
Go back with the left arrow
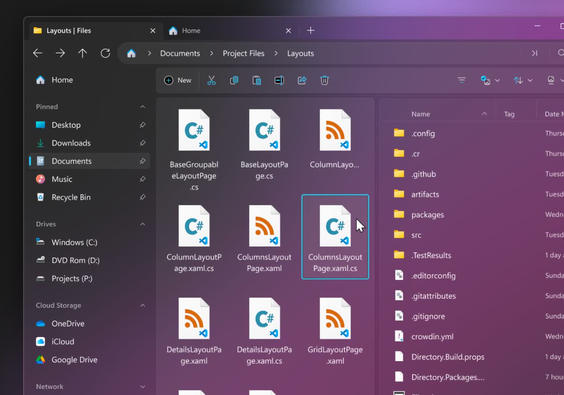pyautogui.click(x=38, y=53)
